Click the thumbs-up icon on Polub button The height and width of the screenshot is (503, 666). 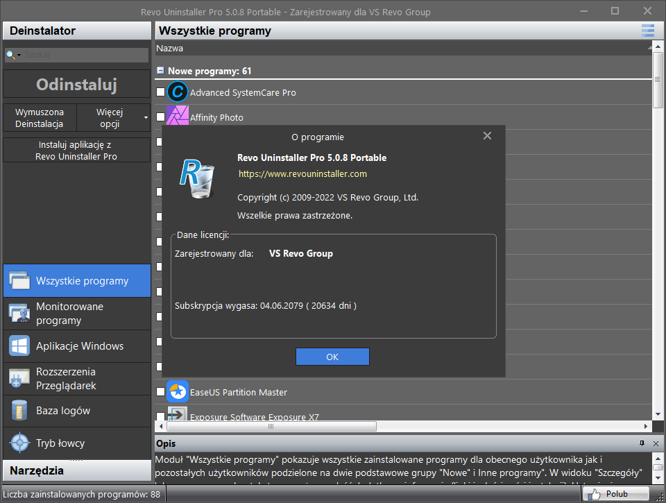[x=594, y=494]
